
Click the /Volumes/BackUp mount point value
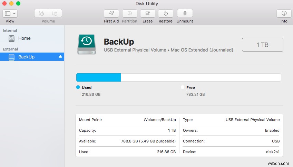click(160, 120)
